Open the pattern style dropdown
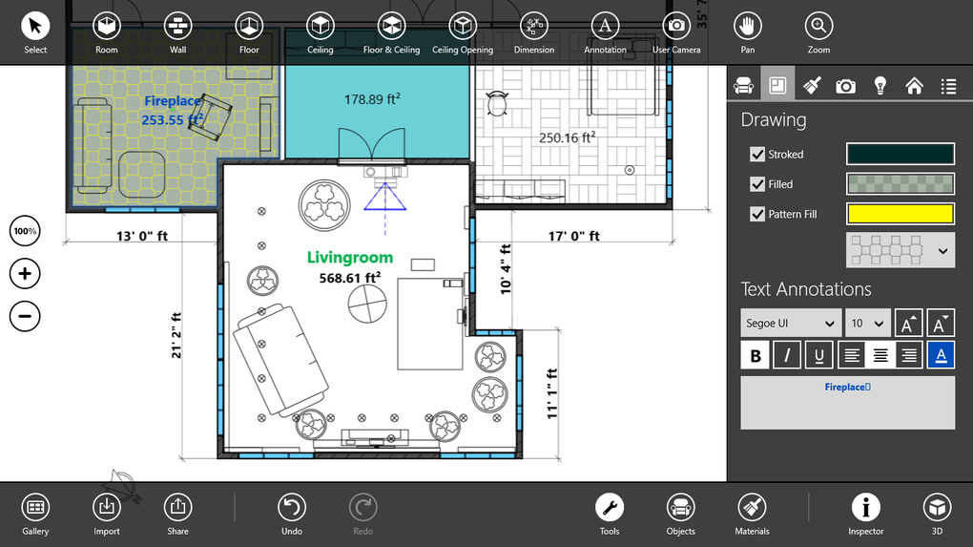Image resolution: width=973 pixels, height=547 pixels. pyautogui.click(x=900, y=250)
